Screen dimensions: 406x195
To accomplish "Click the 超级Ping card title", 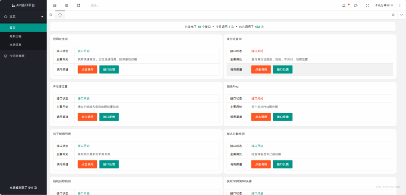I will (232, 87).
